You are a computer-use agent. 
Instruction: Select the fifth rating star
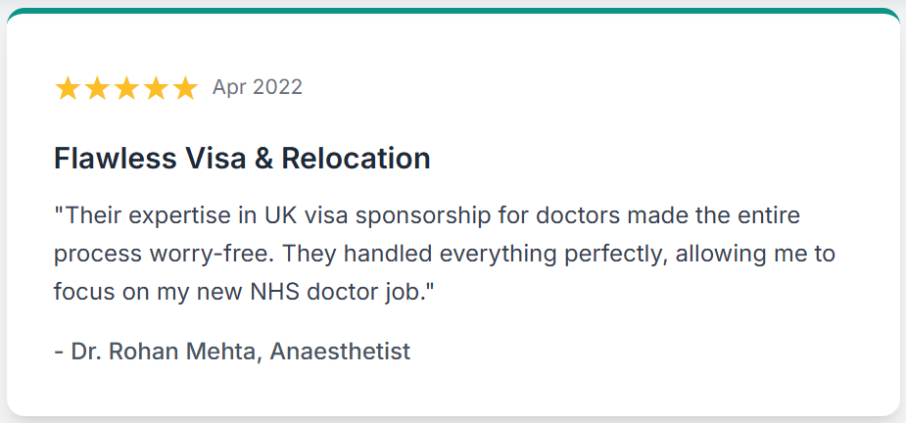point(185,88)
